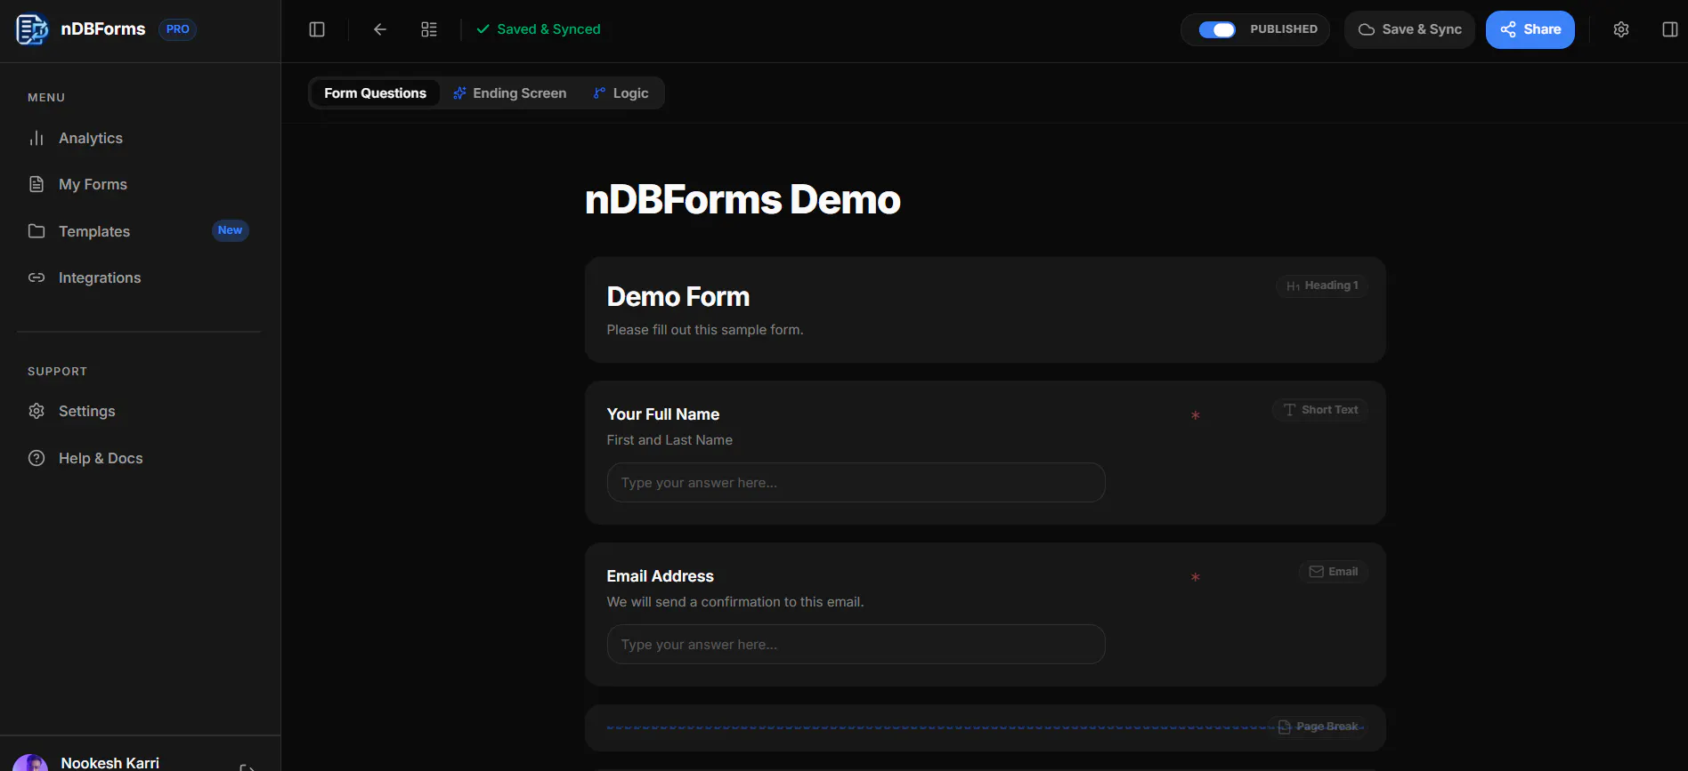Go back using the left arrow icon
Image resolution: width=1688 pixels, height=771 pixels.
tap(380, 29)
